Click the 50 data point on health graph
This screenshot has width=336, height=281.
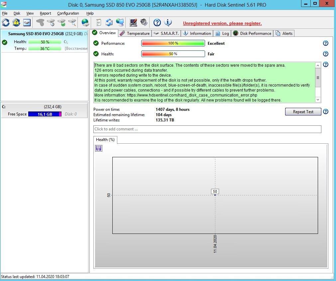215,195
